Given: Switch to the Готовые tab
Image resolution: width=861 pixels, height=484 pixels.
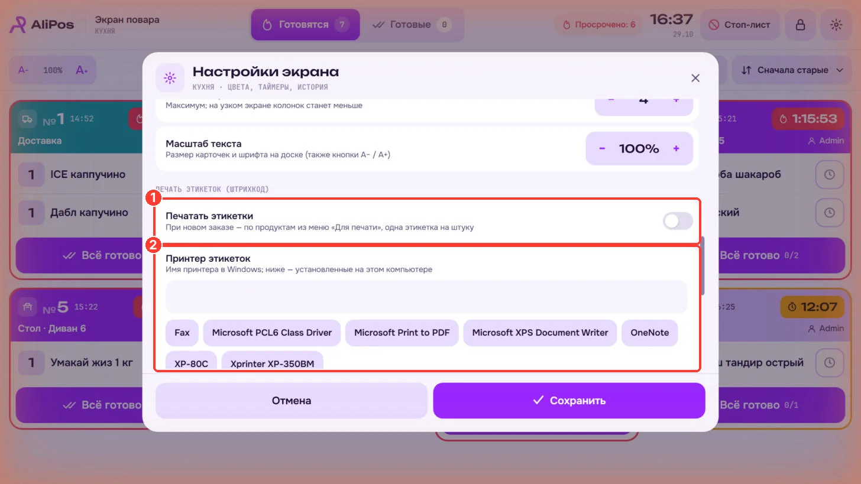Looking at the screenshot, I should 412,25.
